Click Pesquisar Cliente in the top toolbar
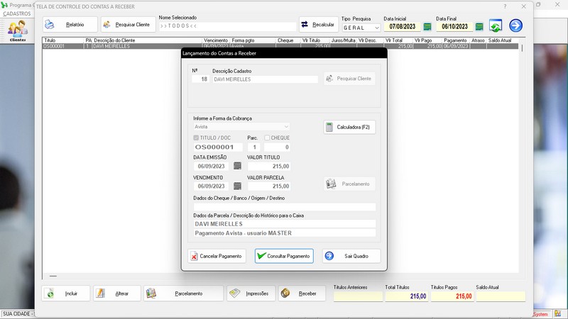The height and width of the screenshot is (319, 568). [128, 25]
